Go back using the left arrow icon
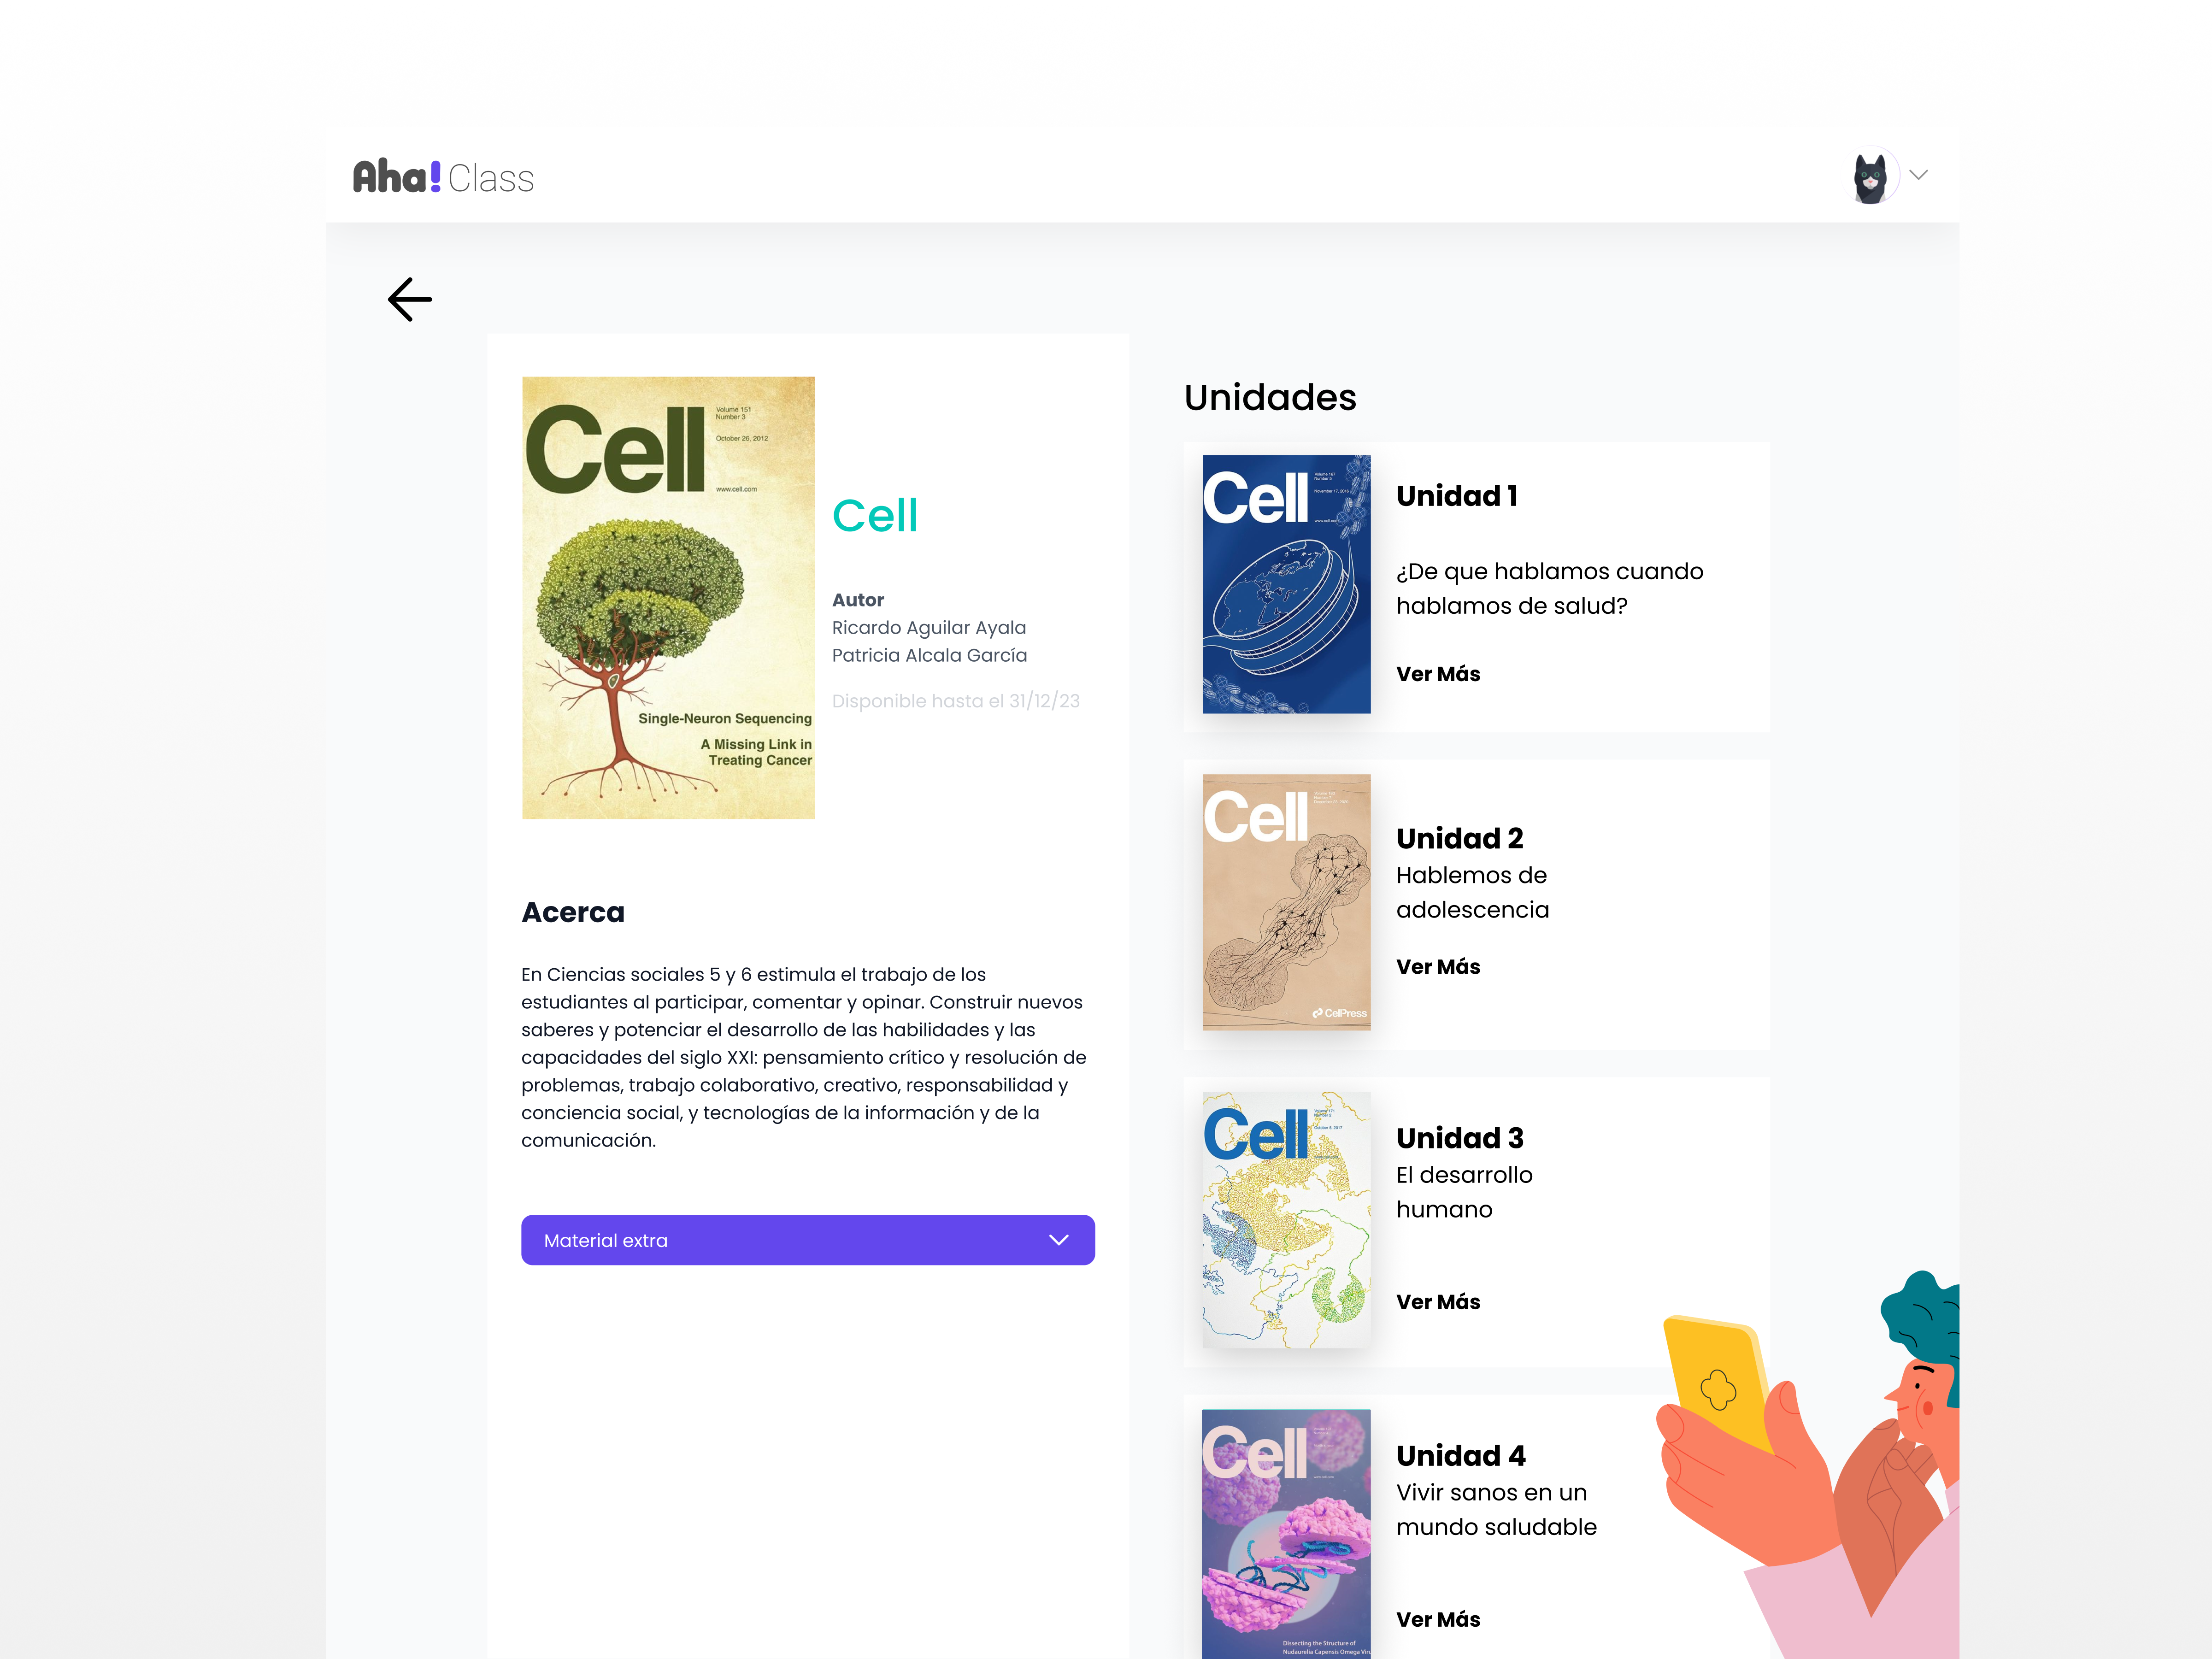The image size is (2212, 1659). pos(410,299)
